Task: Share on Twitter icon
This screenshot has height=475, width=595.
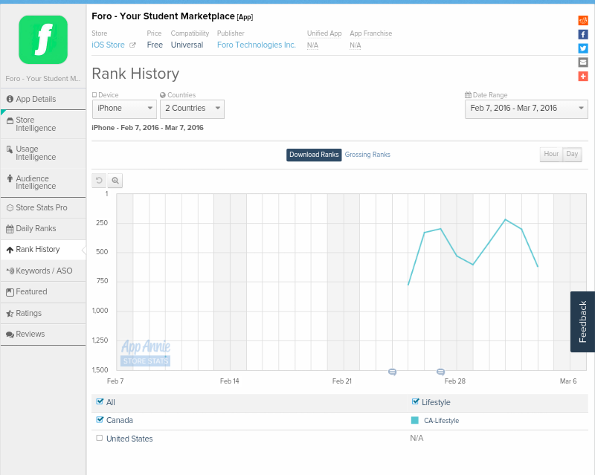Action: click(583, 48)
